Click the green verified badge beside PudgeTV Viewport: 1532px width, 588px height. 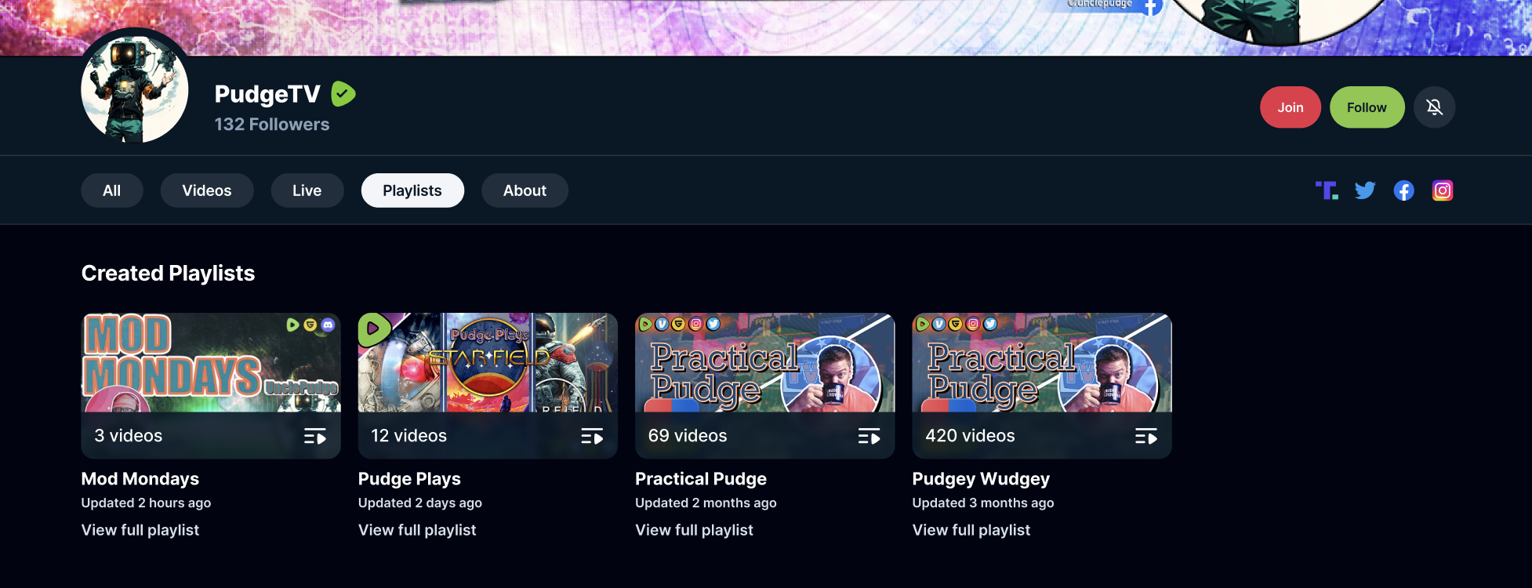pyautogui.click(x=343, y=94)
